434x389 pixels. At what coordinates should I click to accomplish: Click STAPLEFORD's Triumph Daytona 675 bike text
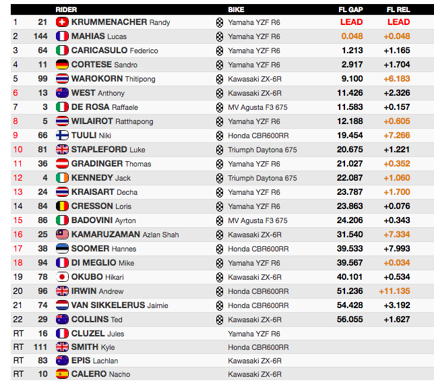point(262,150)
